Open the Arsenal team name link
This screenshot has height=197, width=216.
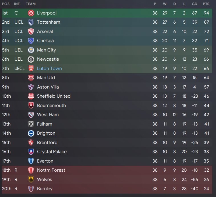pos(45,32)
